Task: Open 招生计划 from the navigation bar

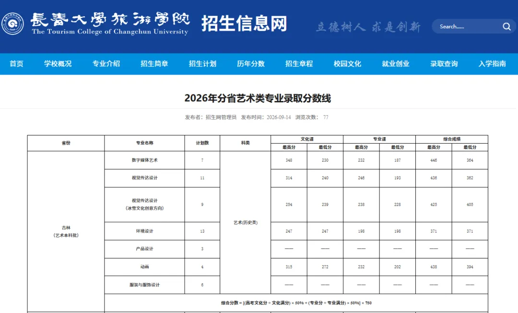Action: pyautogui.click(x=202, y=64)
